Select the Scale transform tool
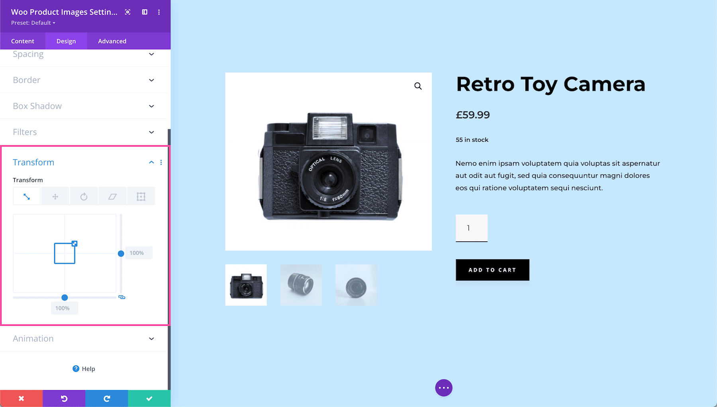Viewport: 717px width, 407px height. pyautogui.click(x=26, y=196)
